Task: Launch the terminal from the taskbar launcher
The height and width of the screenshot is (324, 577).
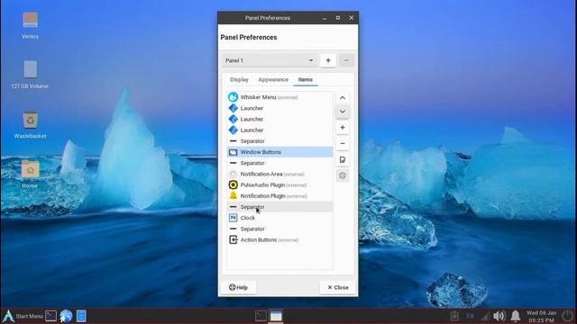Action: (x=50, y=316)
